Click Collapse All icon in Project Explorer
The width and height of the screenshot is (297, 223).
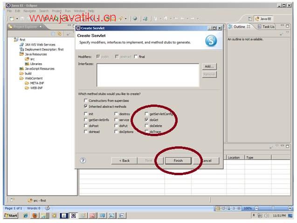tap(53, 33)
